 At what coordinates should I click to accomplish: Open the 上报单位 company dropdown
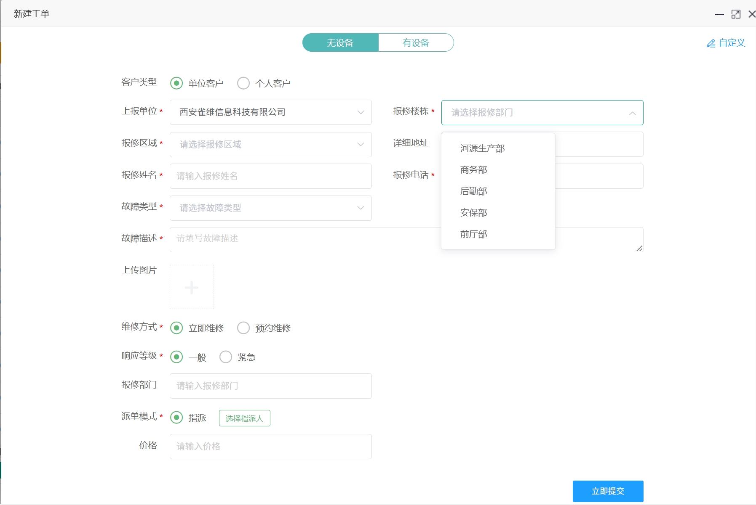360,112
